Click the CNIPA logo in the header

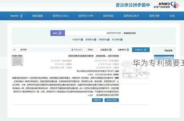pos(167,5)
